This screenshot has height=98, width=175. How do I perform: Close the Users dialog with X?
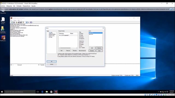tap(103, 28)
